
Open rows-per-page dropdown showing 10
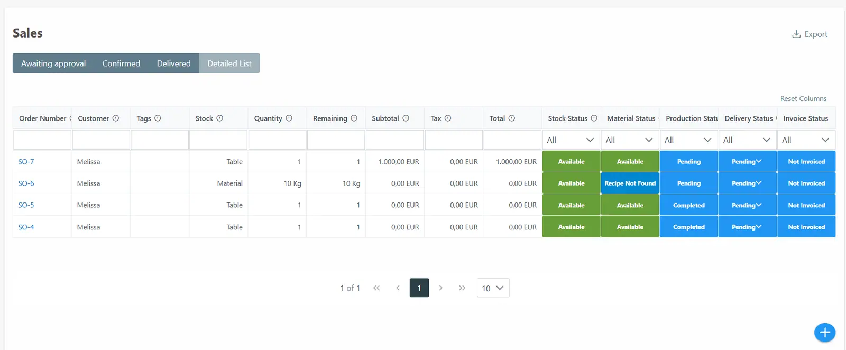pos(493,288)
